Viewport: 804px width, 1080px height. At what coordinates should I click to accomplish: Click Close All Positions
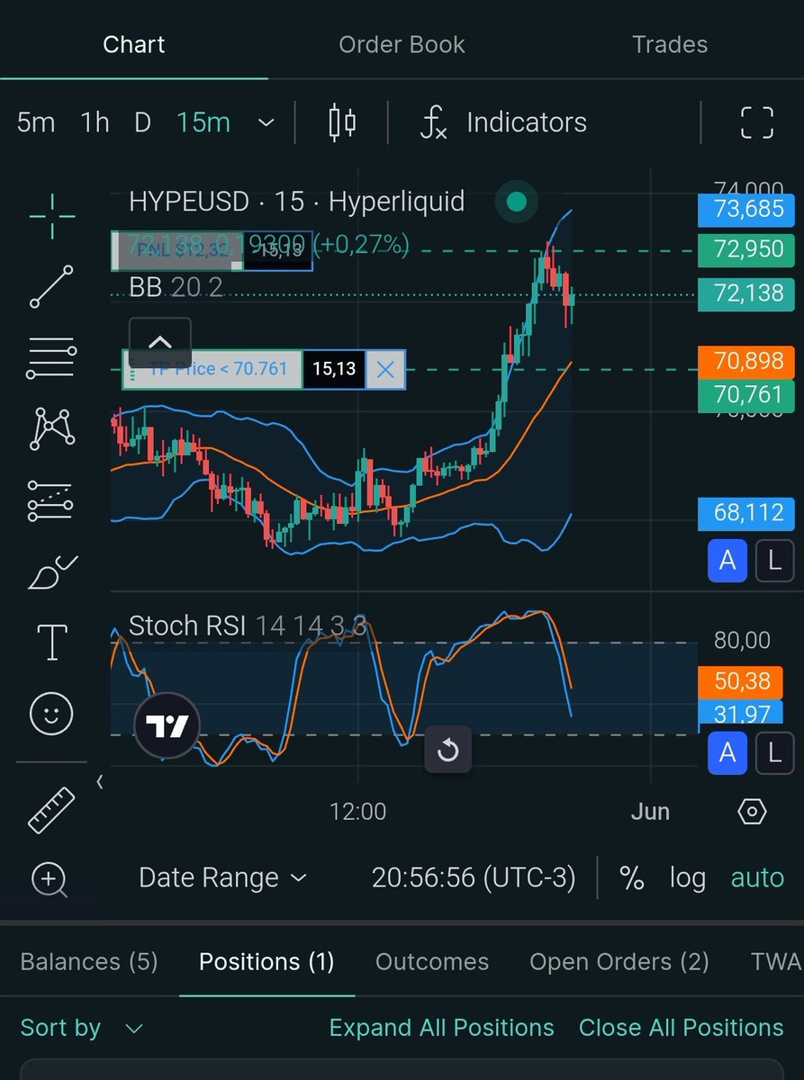(x=682, y=1028)
